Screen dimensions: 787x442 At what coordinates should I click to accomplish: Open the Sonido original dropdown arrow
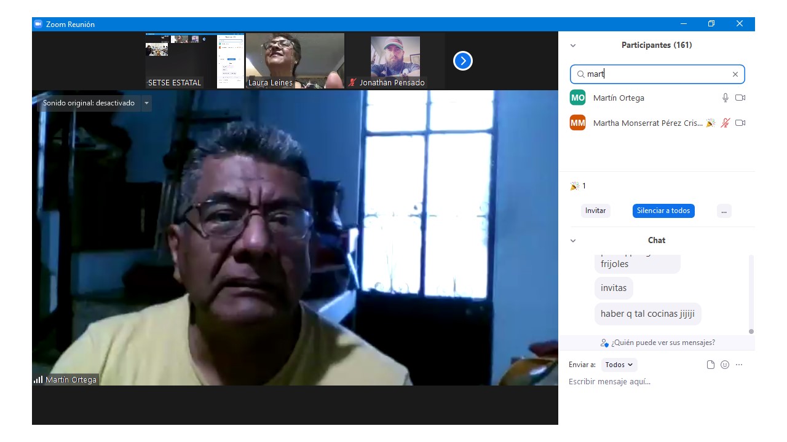[146, 103]
